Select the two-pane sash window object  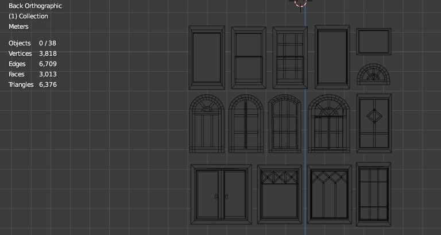point(249,57)
